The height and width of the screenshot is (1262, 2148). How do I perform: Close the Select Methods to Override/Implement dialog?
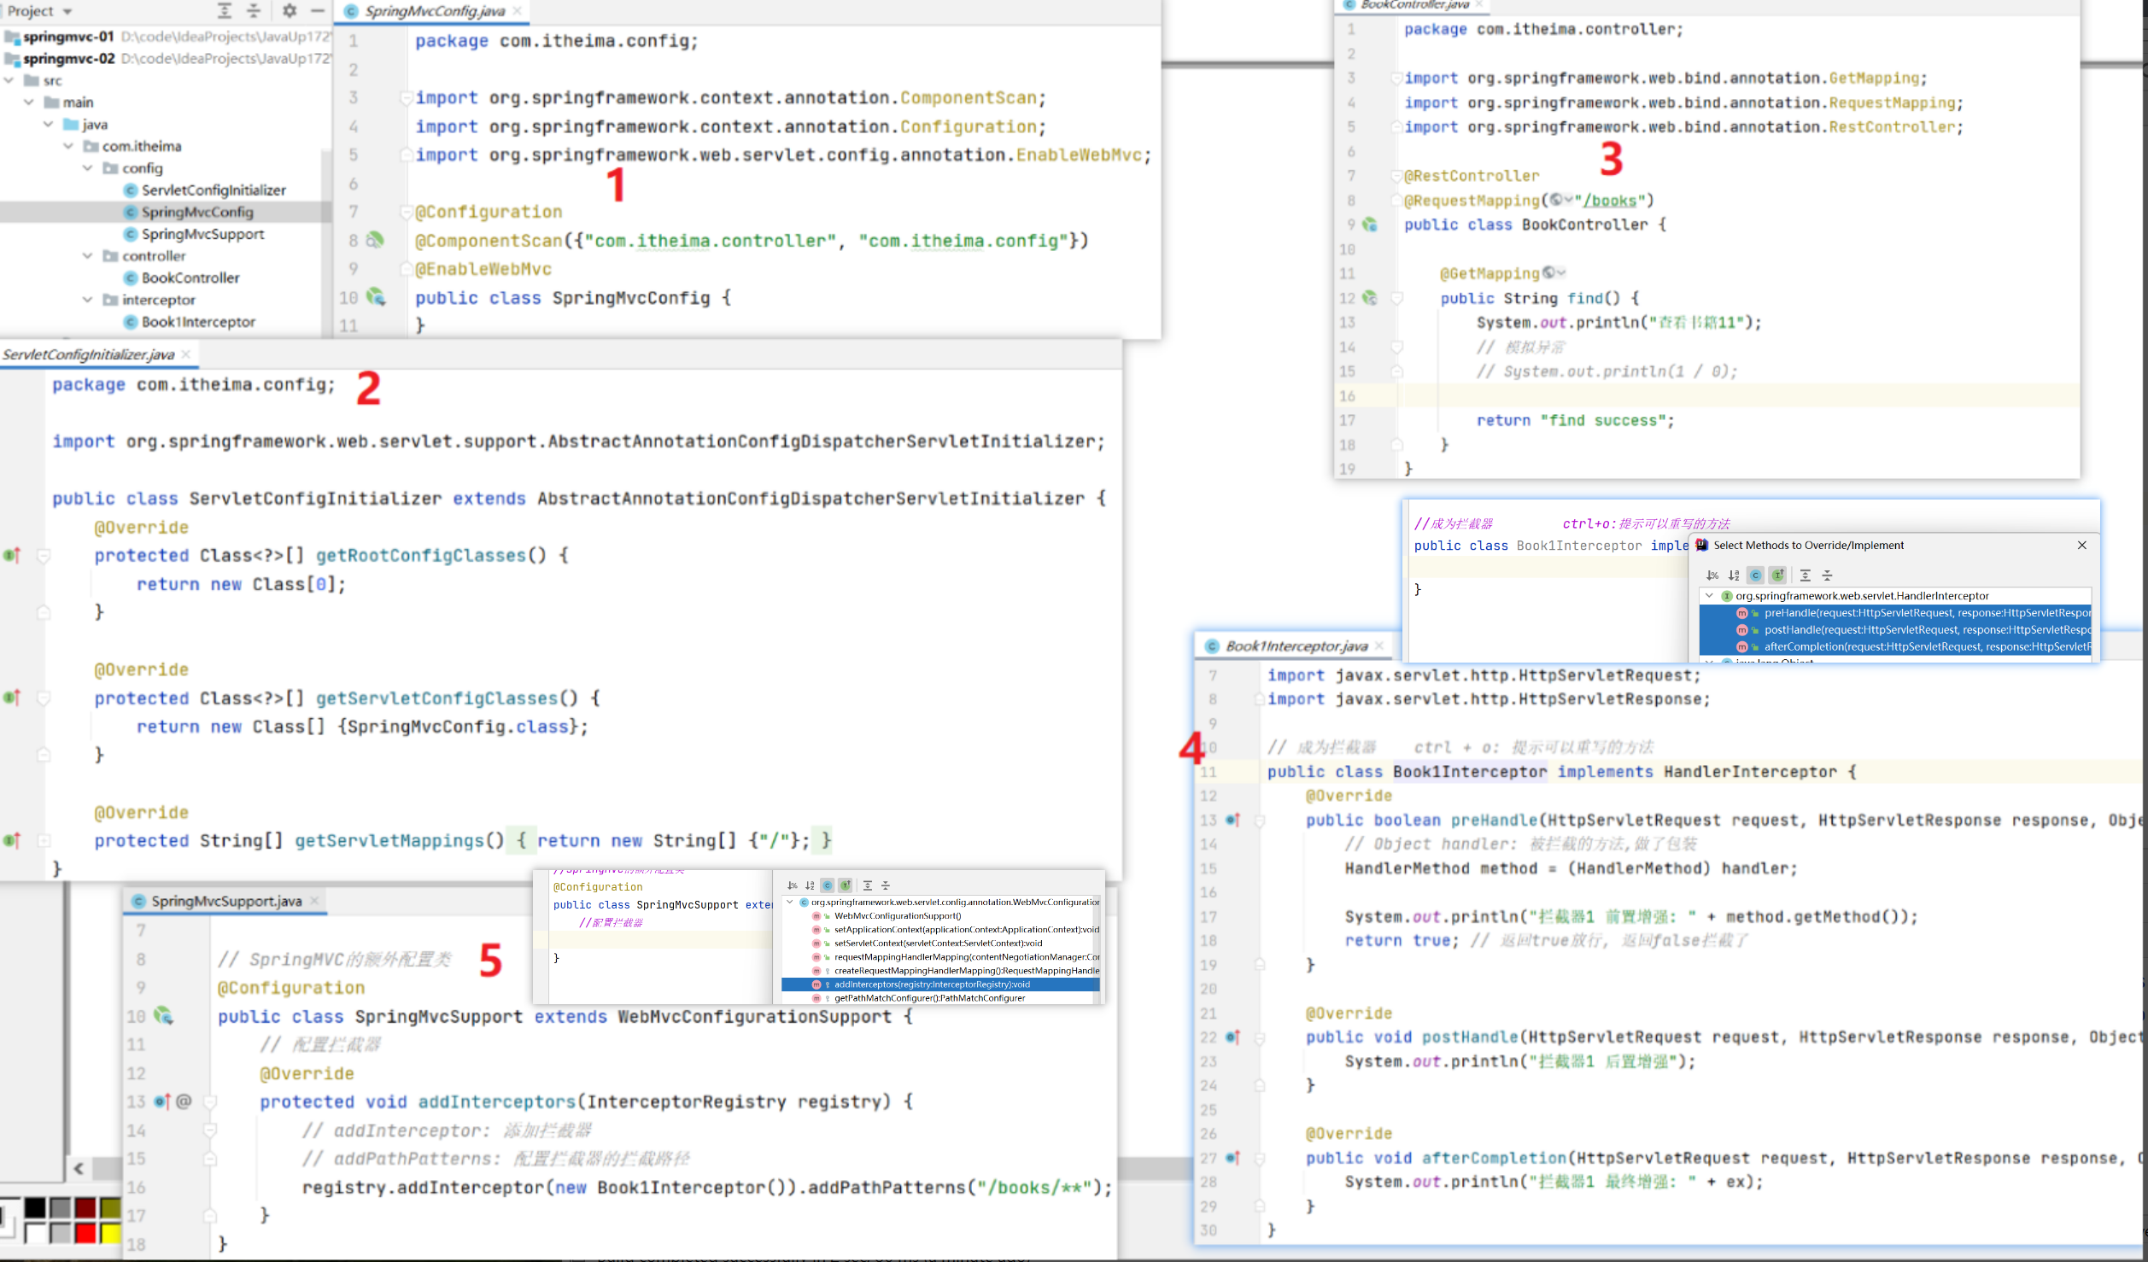2082,545
